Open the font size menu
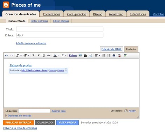 tap(26, 56)
